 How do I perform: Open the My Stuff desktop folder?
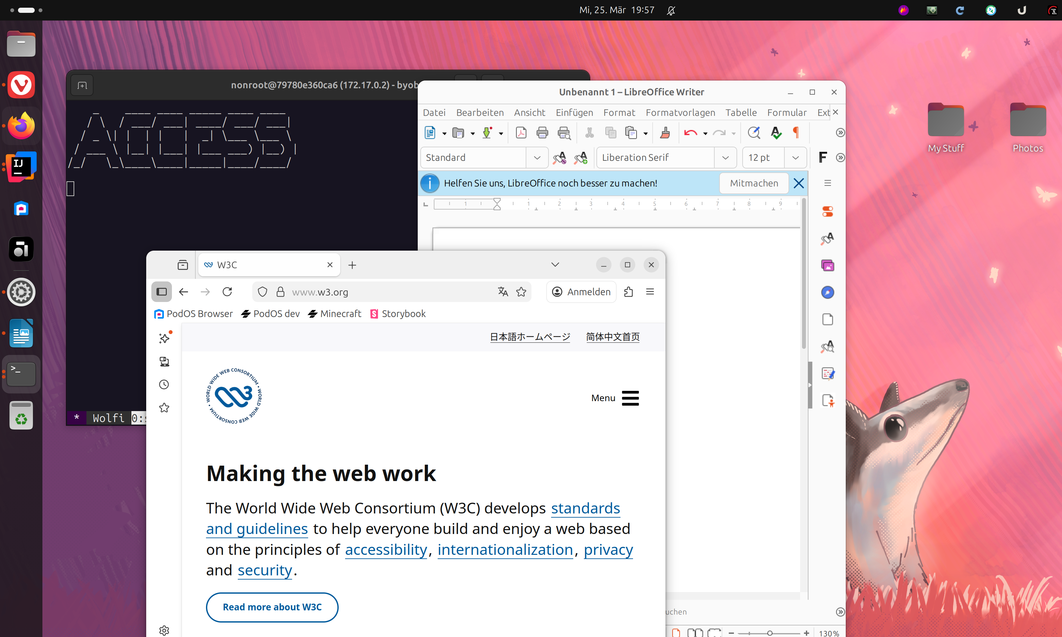click(x=946, y=128)
